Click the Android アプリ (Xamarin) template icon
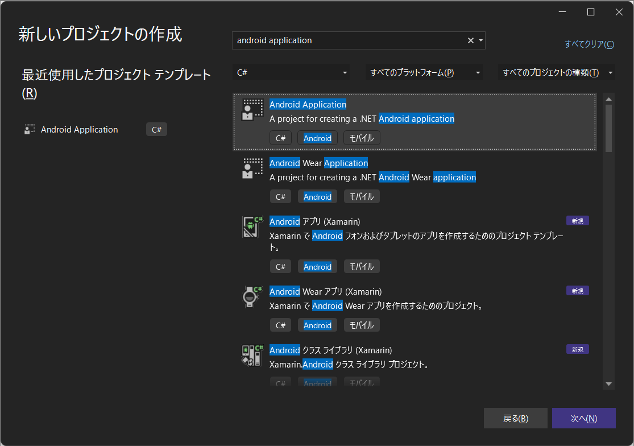 pyautogui.click(x=252, y=227)
